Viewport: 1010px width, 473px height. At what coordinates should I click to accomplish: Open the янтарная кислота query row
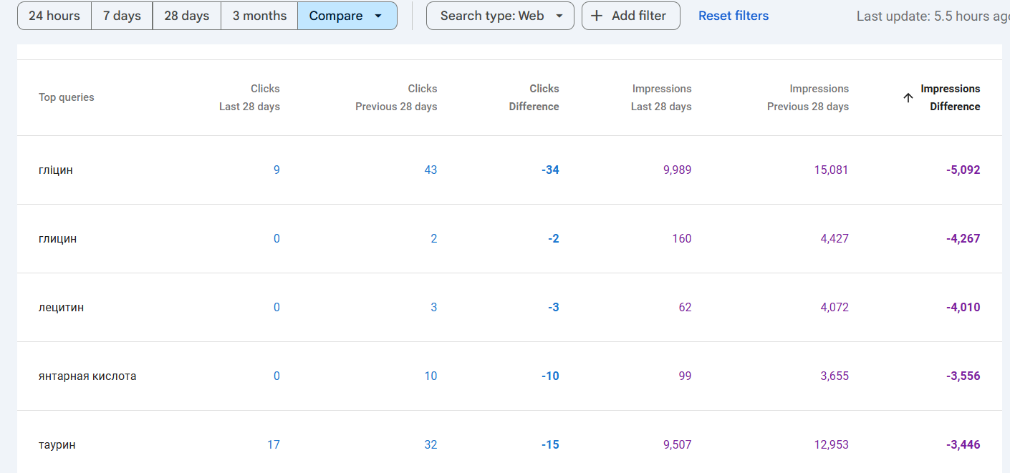click(x=87, y=376)
